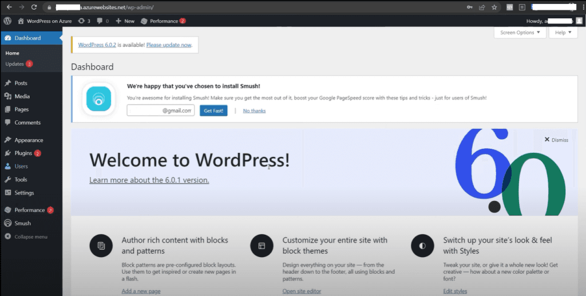Viewport: 586px width, 296px height.
Task: Open the Users menu icon
Action: click(8, 166)
